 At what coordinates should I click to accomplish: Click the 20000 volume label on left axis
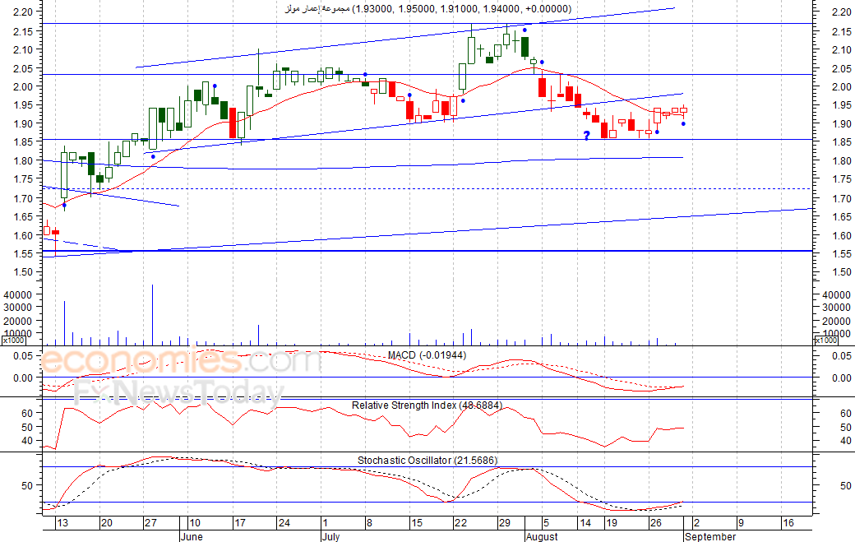tap(18, 321)
